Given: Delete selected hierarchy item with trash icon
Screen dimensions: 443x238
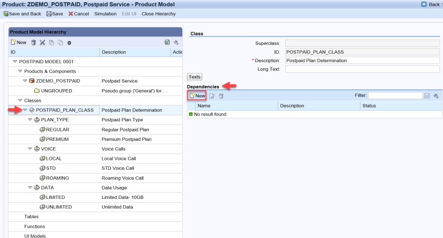Looking at the screenshot, I should tap(33, 43).
